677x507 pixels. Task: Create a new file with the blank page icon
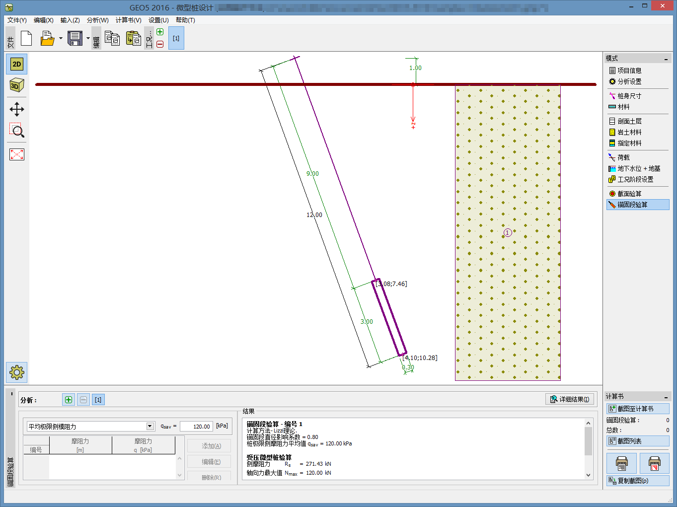pyautogui.click(x=26, y=38)
